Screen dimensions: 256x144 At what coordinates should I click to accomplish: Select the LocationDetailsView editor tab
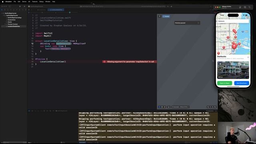coord(56,10)
